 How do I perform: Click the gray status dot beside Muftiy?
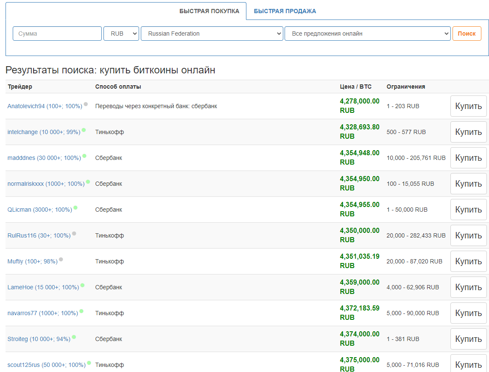point(61,260)
